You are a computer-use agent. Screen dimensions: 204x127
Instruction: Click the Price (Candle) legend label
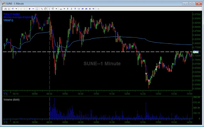coord(11,14)
